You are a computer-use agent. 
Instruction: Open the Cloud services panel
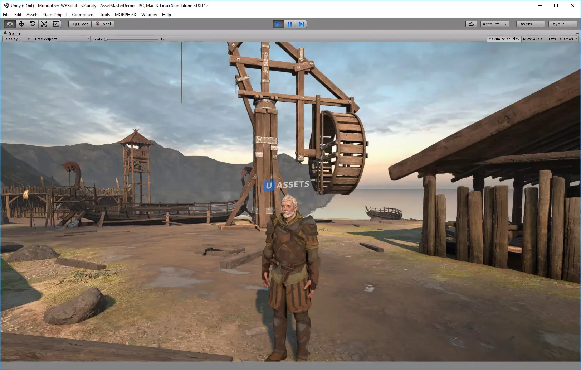[x=471, y=24]
